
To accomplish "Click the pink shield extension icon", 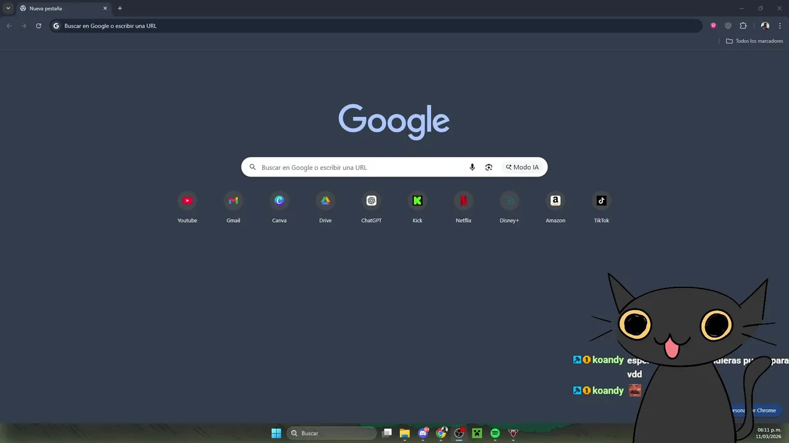I will coord(713,26).
